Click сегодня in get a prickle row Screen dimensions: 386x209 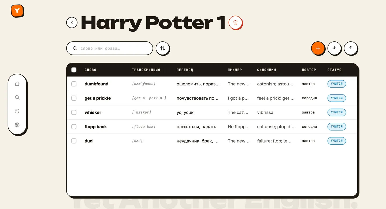[x=309, y=98]
